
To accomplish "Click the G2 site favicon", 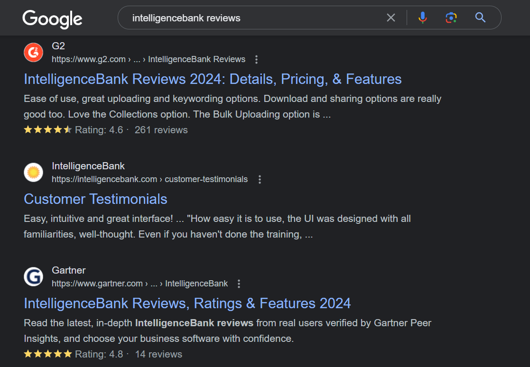I will (x=33, y=52).
